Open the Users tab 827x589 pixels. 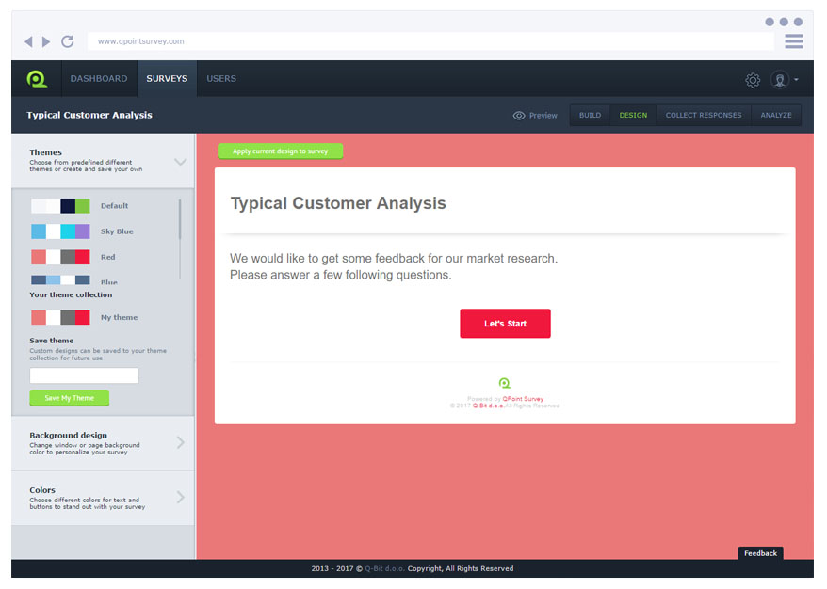pos(221,78)
